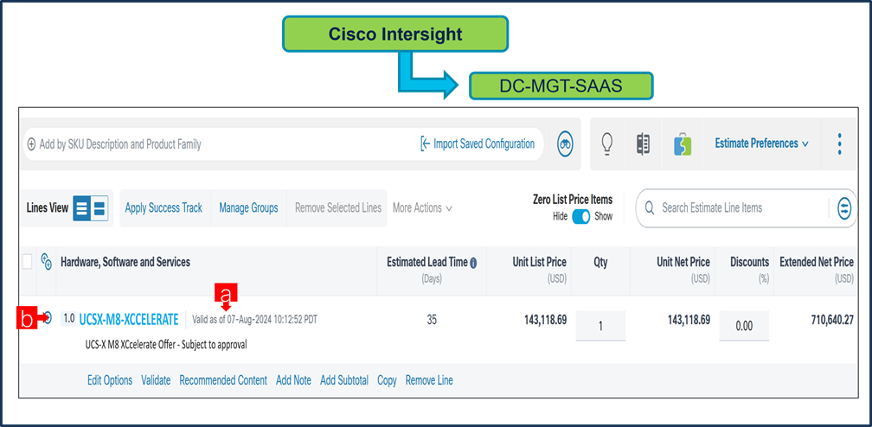Image resolution: width=872 pixels, height=427 pixels.
Task: Click the plus icon in Add by SKU field
Action: point(32,144)
